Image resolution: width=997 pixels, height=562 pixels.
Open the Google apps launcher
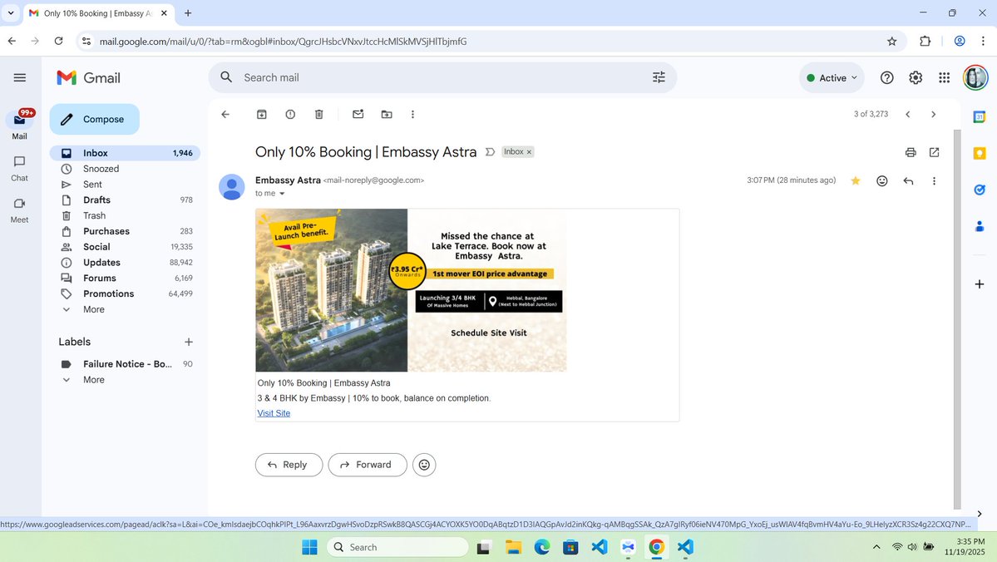coord(944,77)
